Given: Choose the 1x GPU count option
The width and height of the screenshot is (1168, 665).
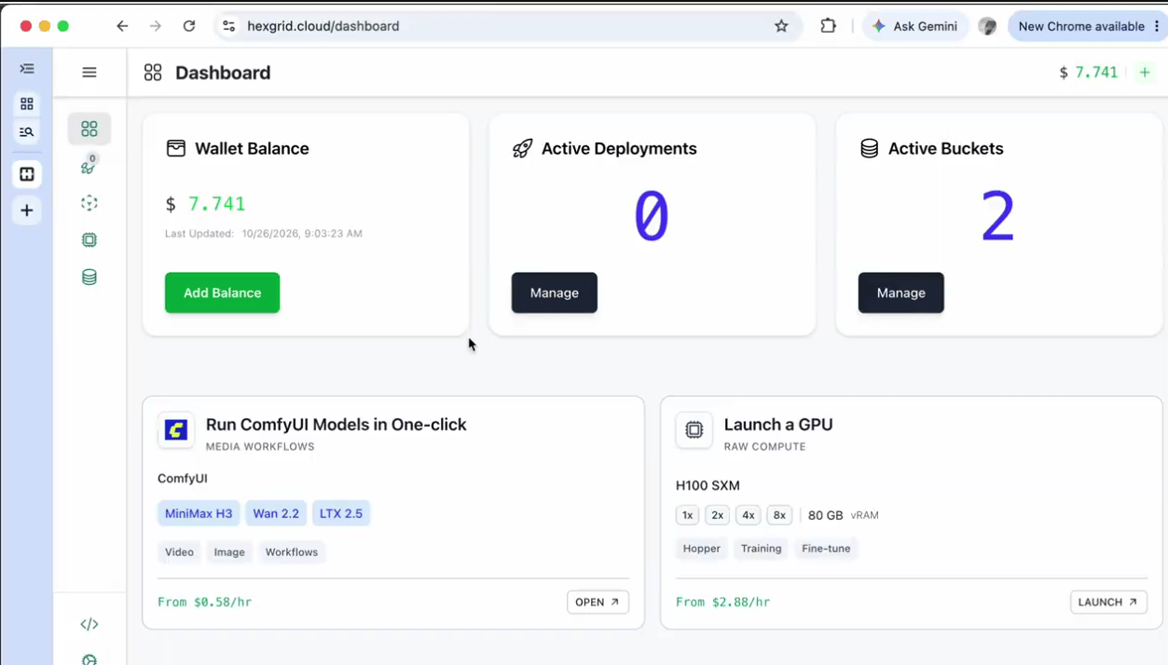Looking at the screenshot, I should tap(687, 515).
